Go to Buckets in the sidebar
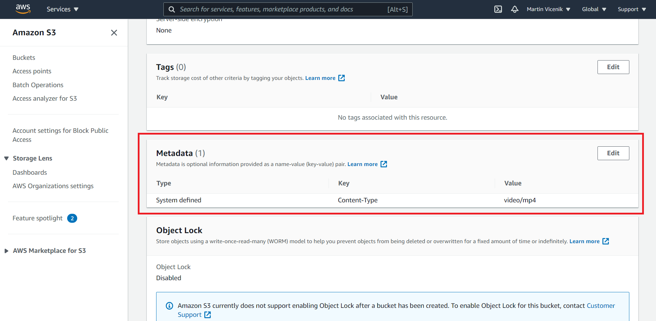 [24, 57]
